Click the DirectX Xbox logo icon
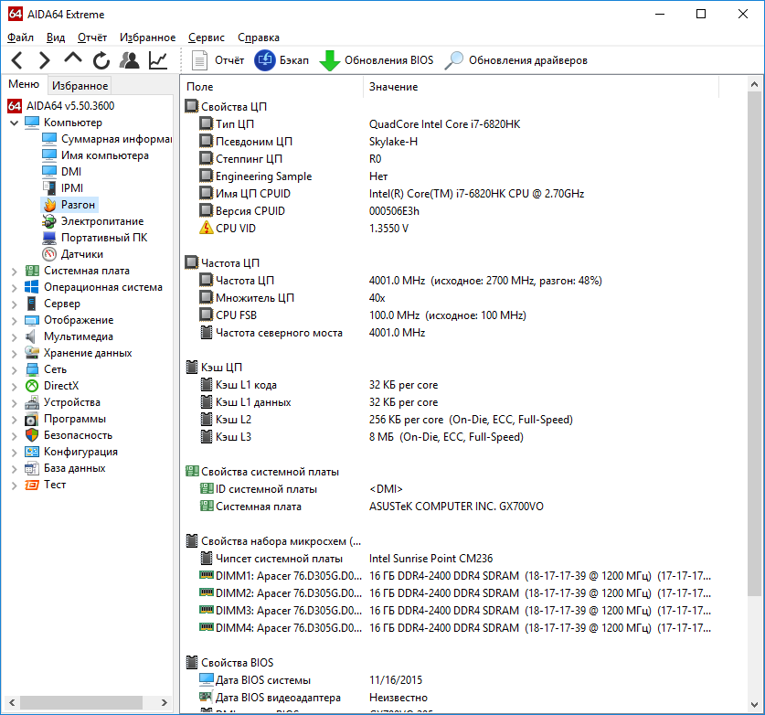The height and width of the screenshot is (715, 765). (32, 386)
